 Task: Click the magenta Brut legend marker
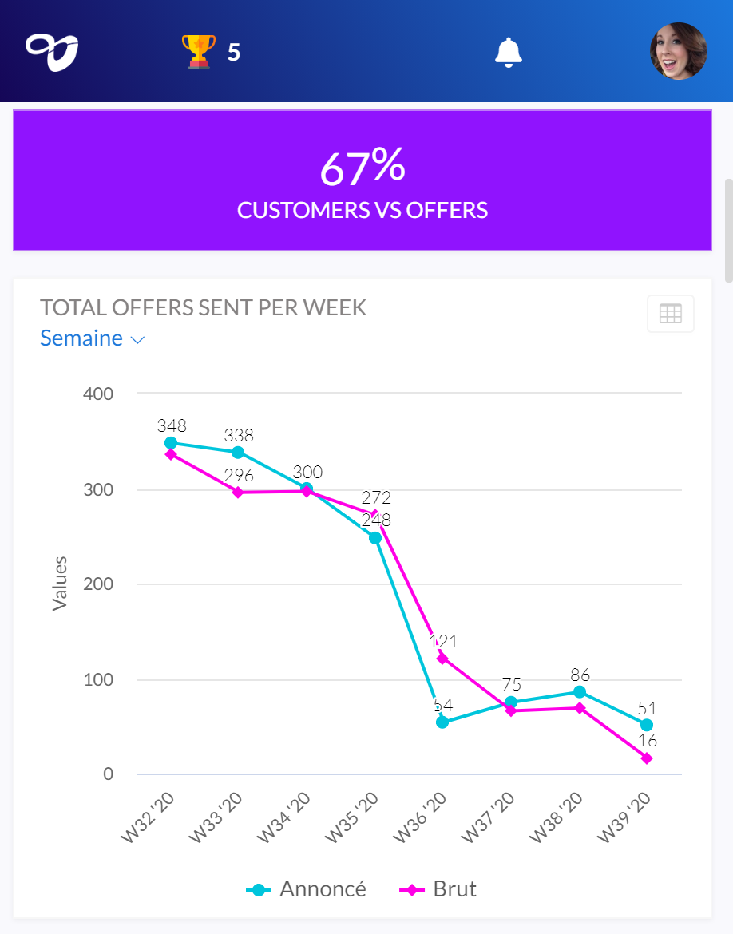coord(411,890)
